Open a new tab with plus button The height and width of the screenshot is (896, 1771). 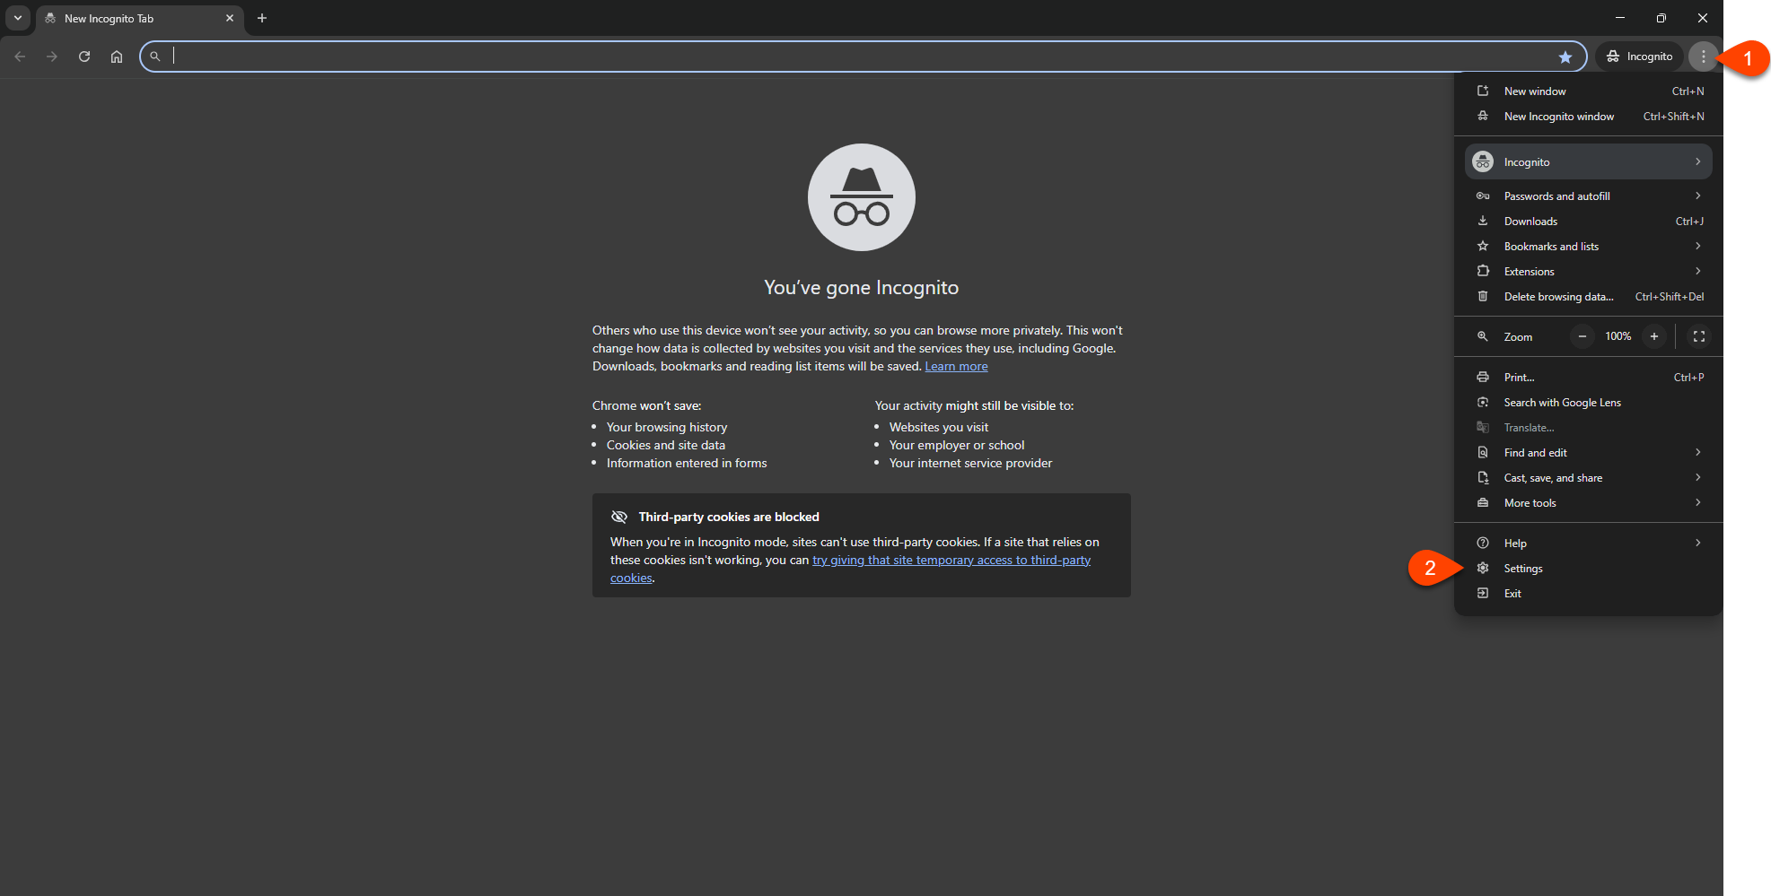[x=262, y=18]
